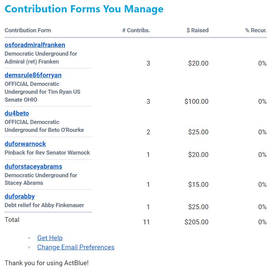This screenshot has width=270, height=270.
Task: Click the Debt relief for Abby Finkenauer description
Action: (x=44, y=205)
